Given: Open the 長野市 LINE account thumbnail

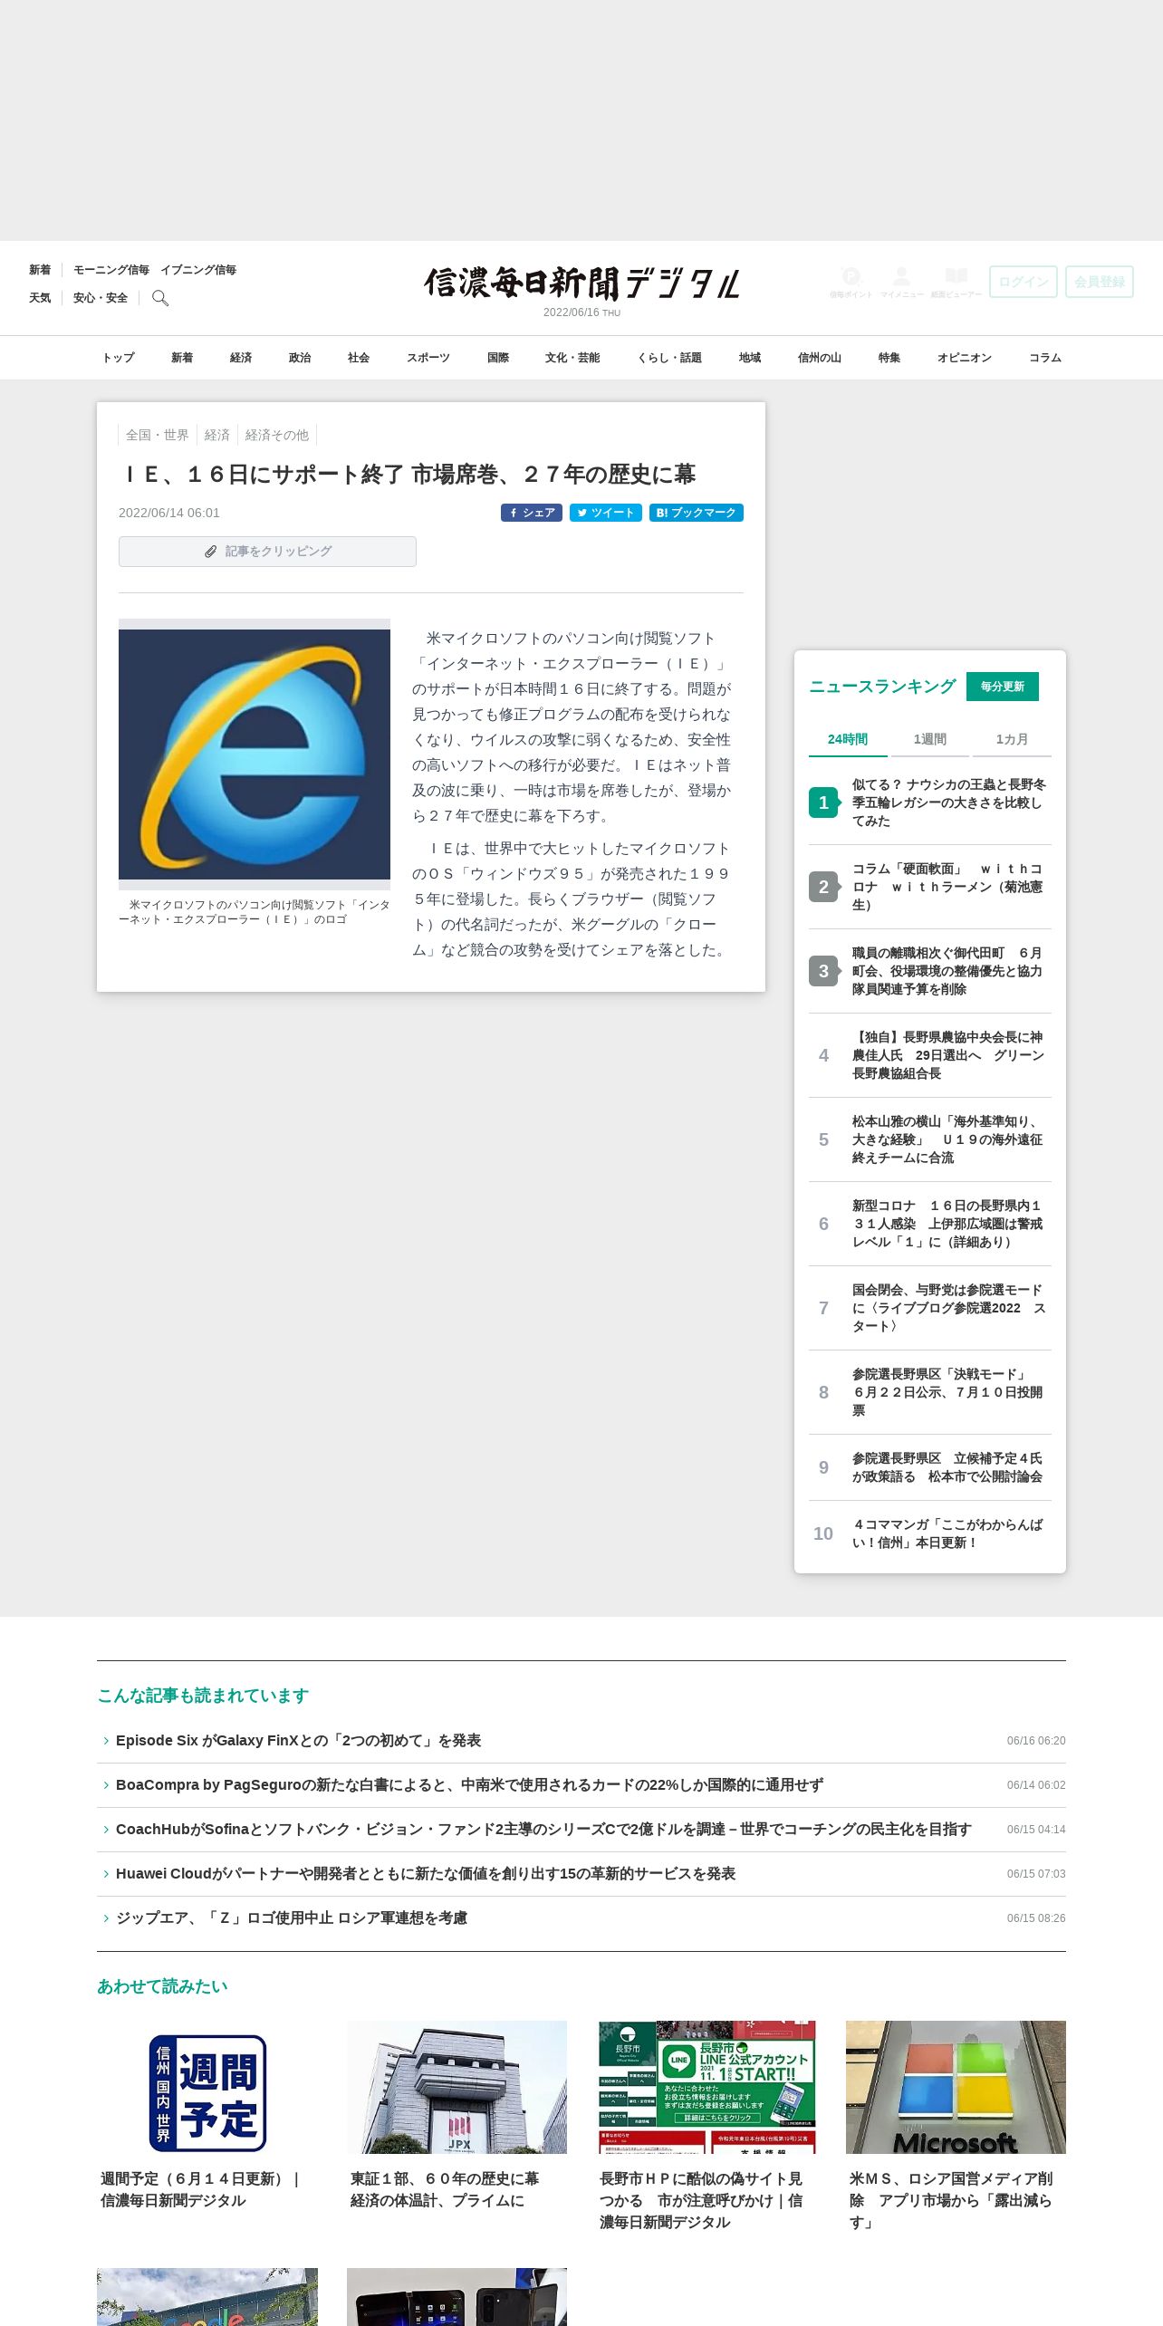Looking at the screenshot, I should (706, 2087).
